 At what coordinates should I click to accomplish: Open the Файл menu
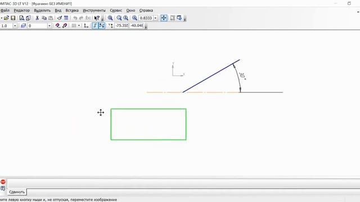click(5, 10)
